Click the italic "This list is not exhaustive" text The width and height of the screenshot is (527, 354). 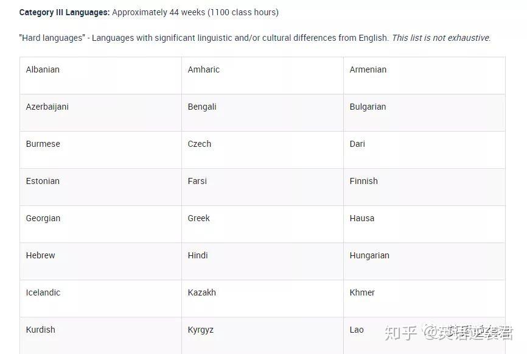point(441,38)
